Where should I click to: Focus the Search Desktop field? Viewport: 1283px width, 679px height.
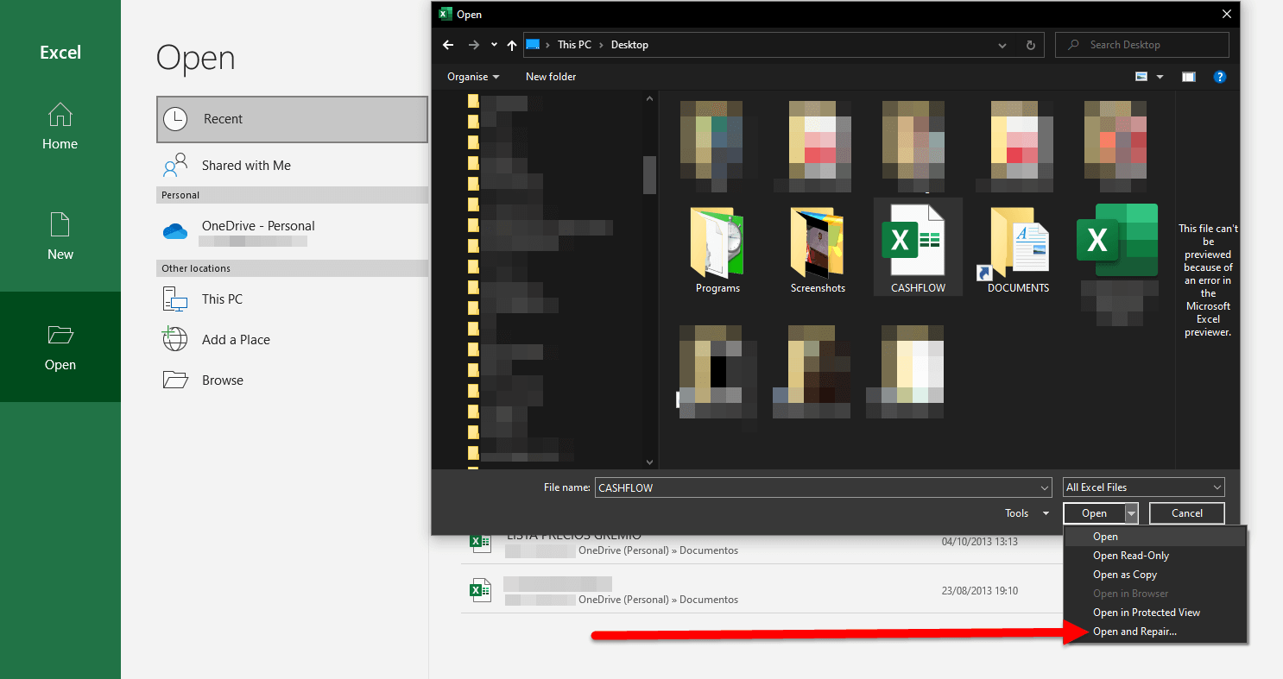tap(1142, 45)
